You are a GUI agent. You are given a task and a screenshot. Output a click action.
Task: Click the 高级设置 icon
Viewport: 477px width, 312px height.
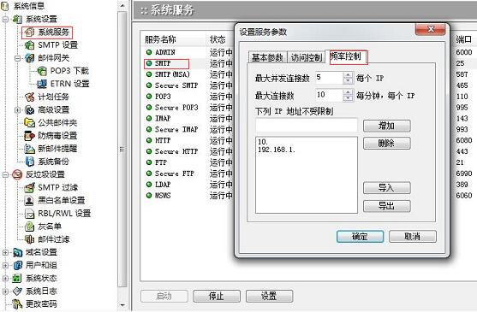tap(29, 110)
